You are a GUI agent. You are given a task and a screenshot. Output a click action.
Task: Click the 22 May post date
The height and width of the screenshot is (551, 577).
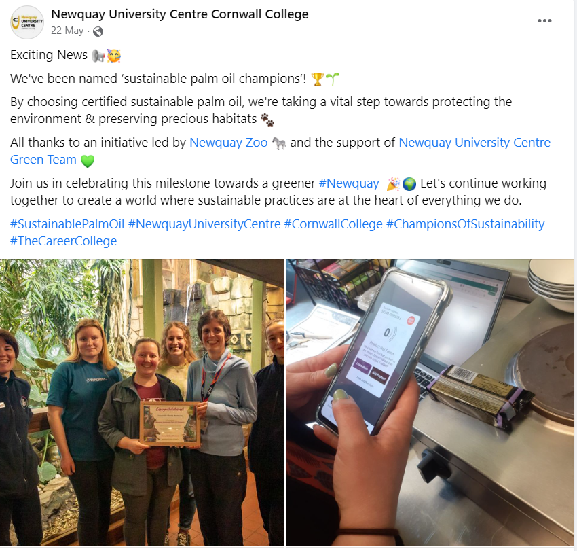tap(67, 31)
